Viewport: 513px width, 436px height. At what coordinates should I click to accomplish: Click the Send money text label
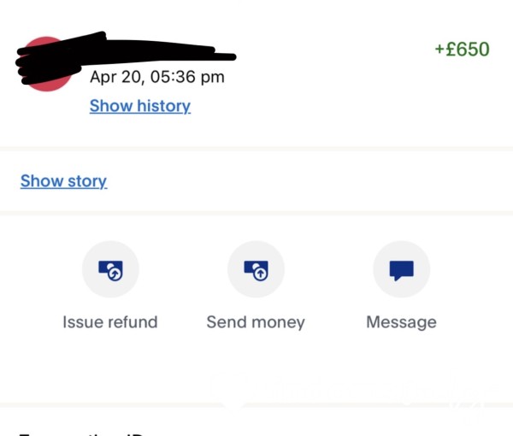(256, 322)
